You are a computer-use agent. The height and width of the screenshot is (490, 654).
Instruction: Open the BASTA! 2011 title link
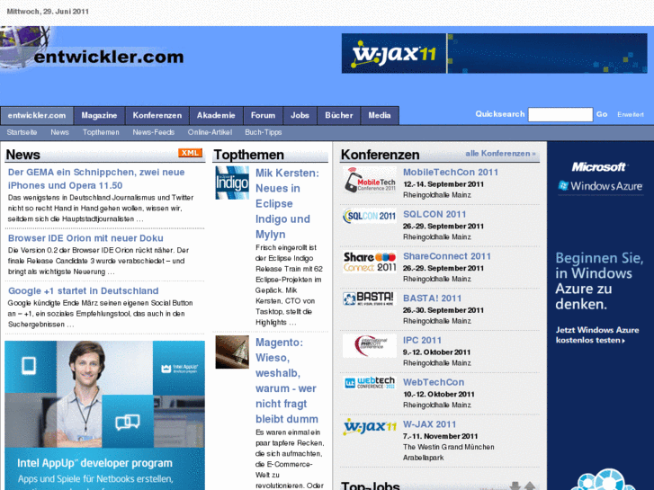coord(432,298)
